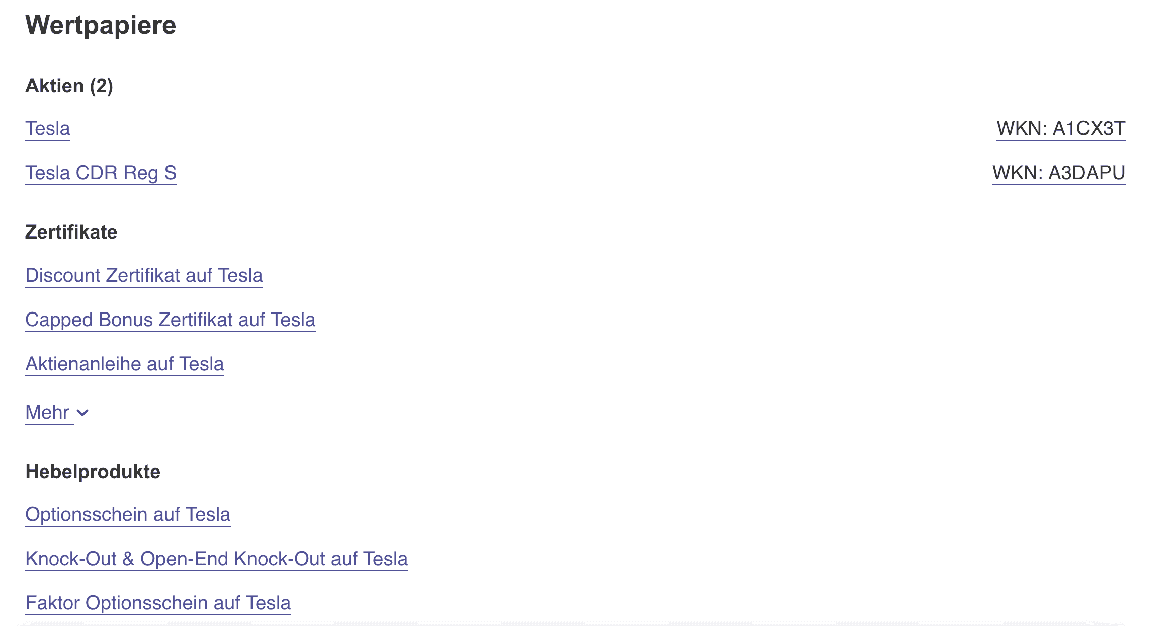Image resolution: width=1170 pixels, height=626 pixels.
Task: Click the Zertifikate section heading
Action: pos(71,232)
